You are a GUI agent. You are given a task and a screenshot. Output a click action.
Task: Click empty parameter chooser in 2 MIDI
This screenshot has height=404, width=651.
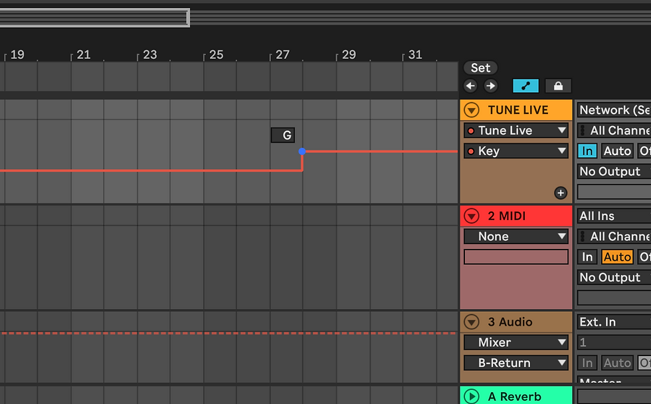[x=516, y=257]
